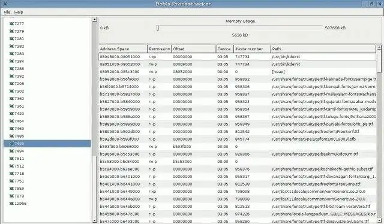Screen dimensions: 384x224
Task: Click inode 812542 cell
Action: pos(242,132)
